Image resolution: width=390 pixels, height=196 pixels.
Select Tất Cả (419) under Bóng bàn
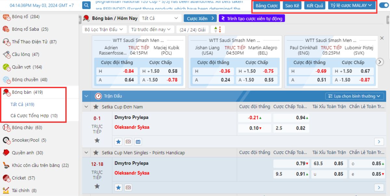[x=22, y=104]
